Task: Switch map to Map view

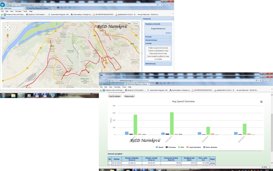Action: 129,24
